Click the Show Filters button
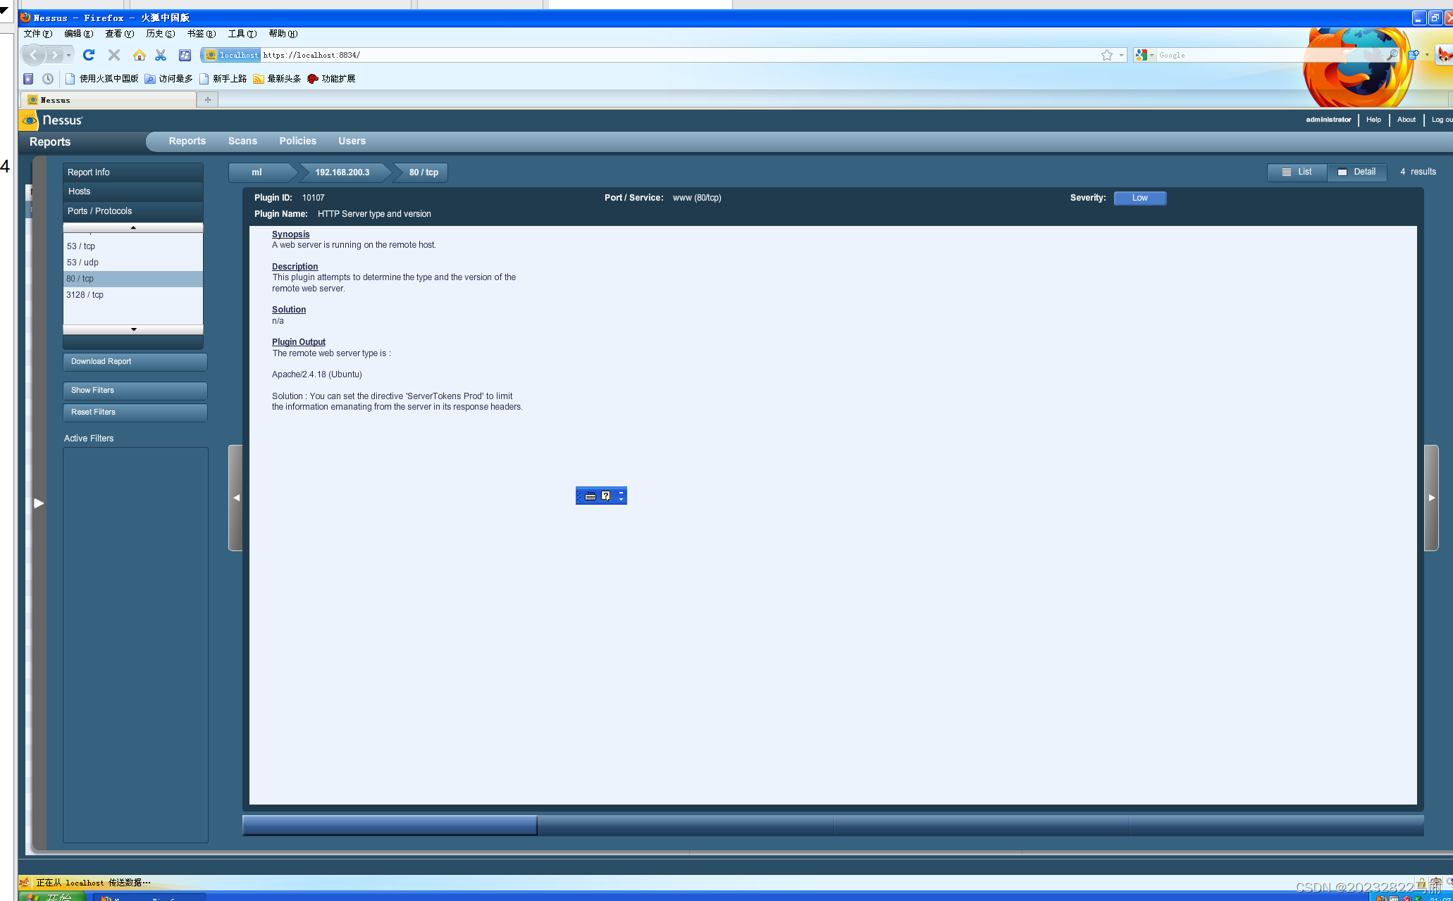This screenshot has width=1453, height=901. [135, 391]
